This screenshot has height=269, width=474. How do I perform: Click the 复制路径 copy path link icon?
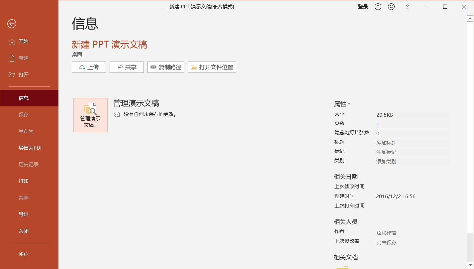153,67
